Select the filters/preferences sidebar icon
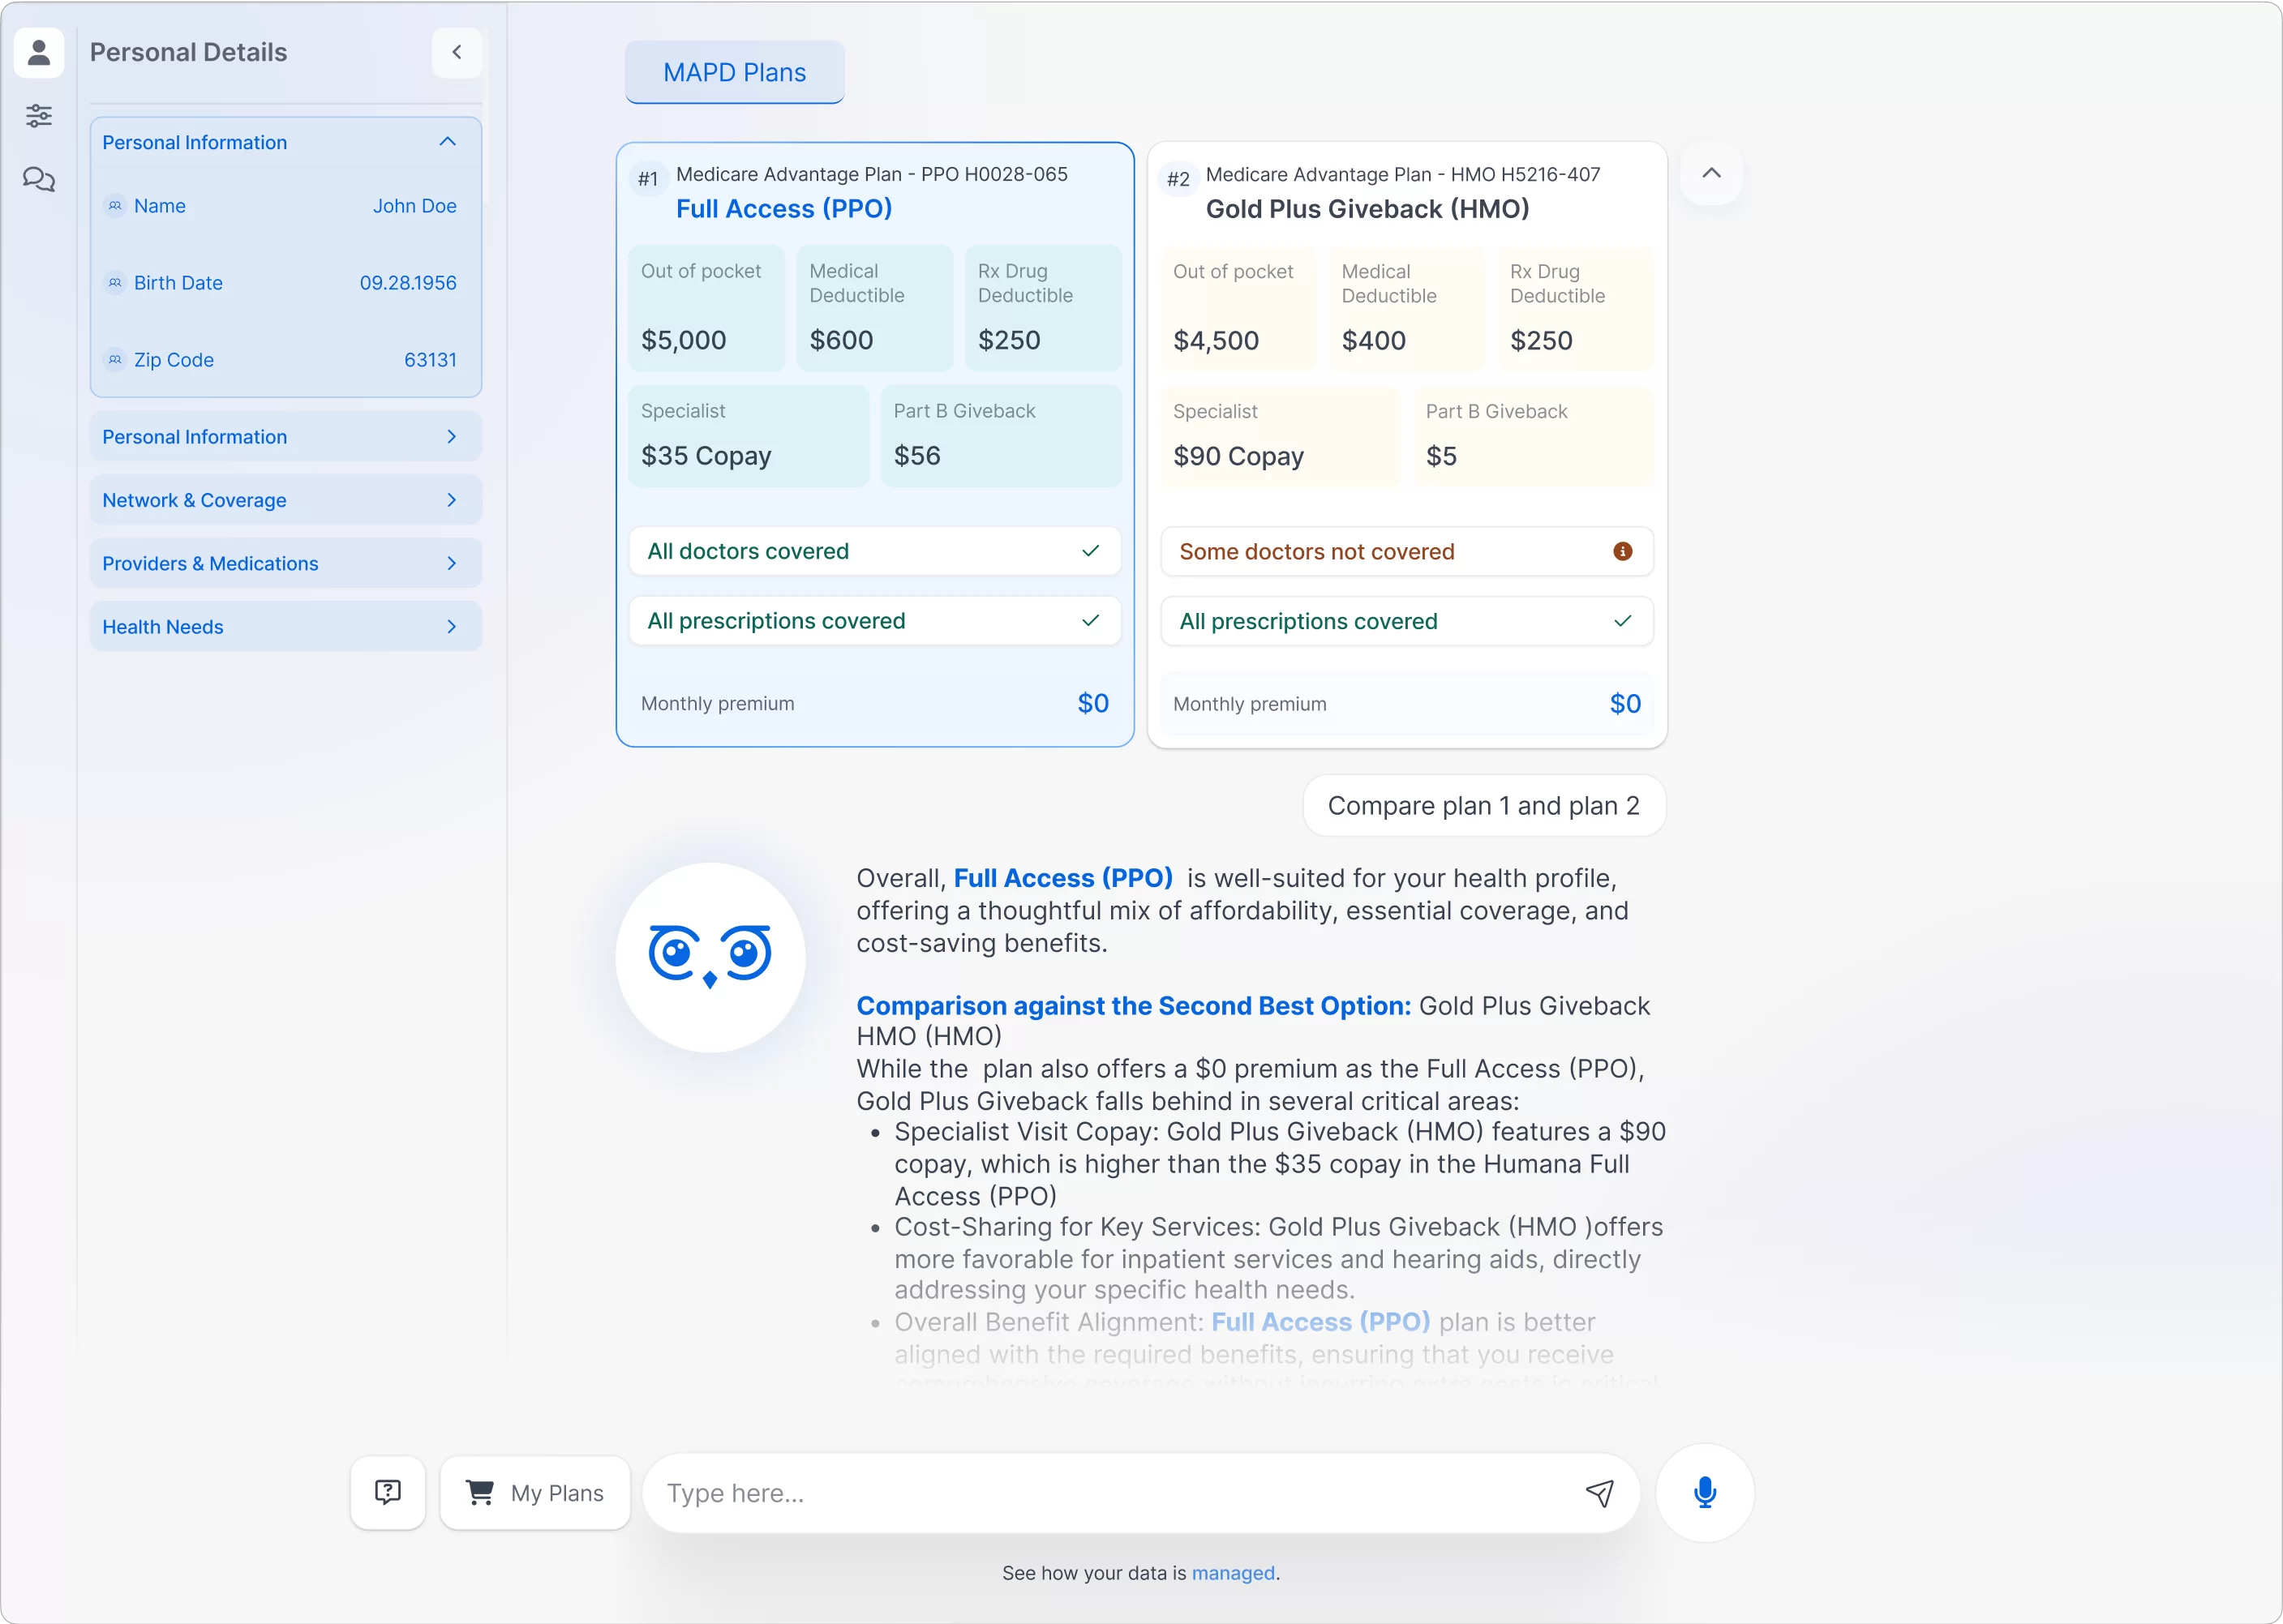 pyautogui.click(x=40, y=116)
